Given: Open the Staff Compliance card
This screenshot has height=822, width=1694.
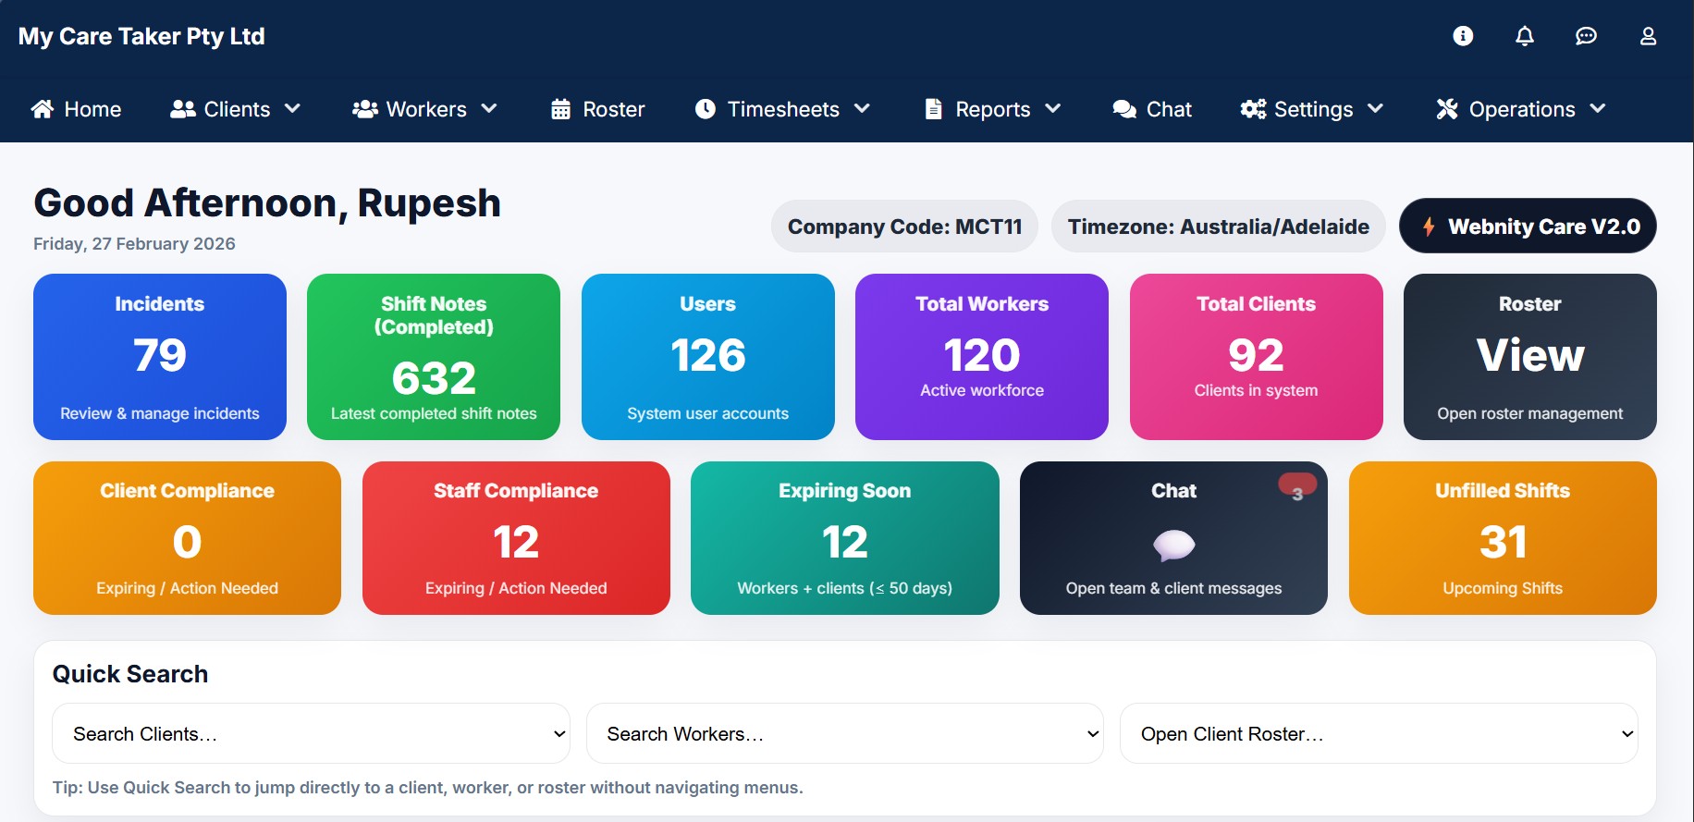Looking at the screenshot, I should click(516, 538).
